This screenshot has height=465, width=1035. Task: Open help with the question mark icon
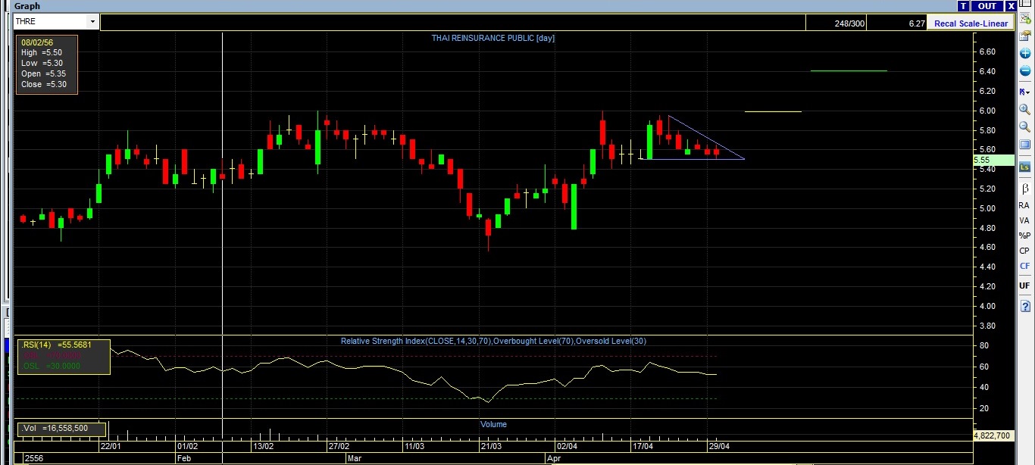pyautogui.click(x=1024, y=306)
